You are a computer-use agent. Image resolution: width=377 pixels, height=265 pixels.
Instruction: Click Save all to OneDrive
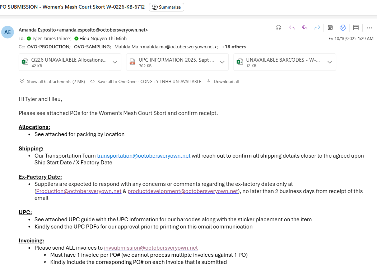[x=146, y=82]
